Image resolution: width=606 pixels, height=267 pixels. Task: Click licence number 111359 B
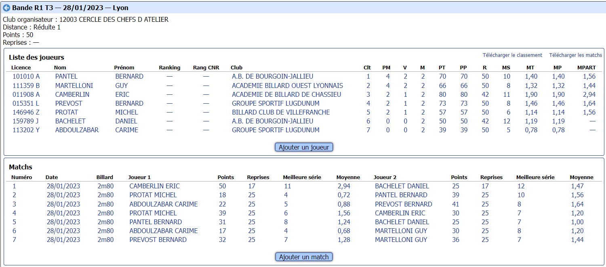click(x=26, y=86)
